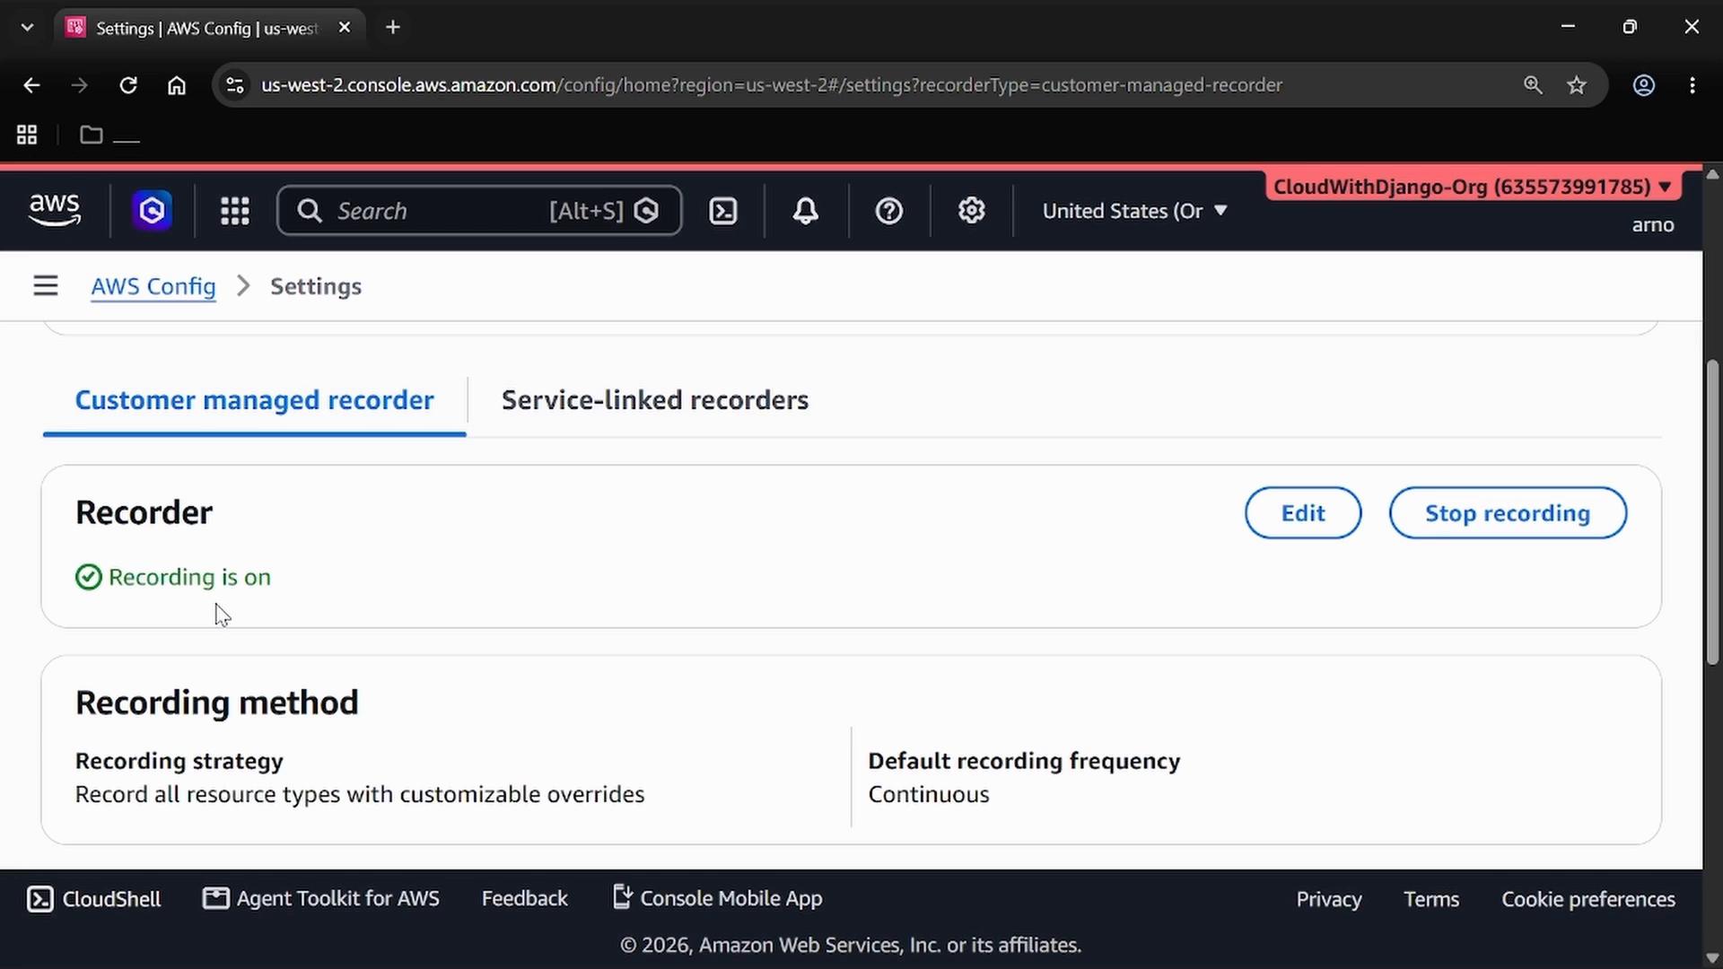Click the search magnifier icon in AWS search
The width and height of the screenshot is (1723, 969).
point(310,211)
